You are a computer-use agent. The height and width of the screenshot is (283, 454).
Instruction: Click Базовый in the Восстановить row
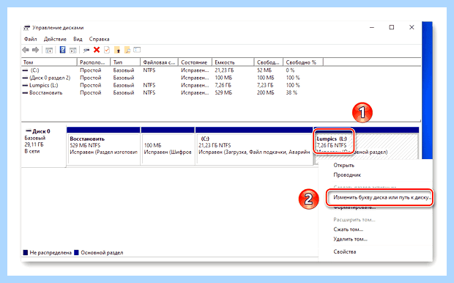click(x=124, y=93)
